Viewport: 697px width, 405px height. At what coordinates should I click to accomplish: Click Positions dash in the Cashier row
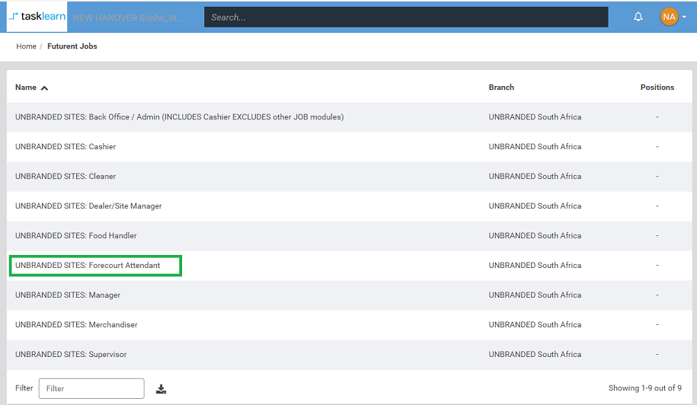tap(657, 146)
